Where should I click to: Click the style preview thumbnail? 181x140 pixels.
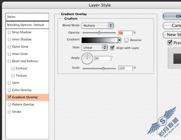coord(174,58)
